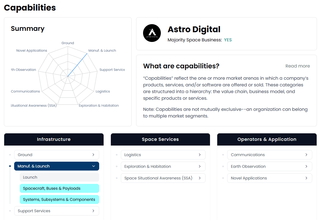Click the chevron on Support Services row
Viewport: 320px width, 220px height.
(93, 211)
